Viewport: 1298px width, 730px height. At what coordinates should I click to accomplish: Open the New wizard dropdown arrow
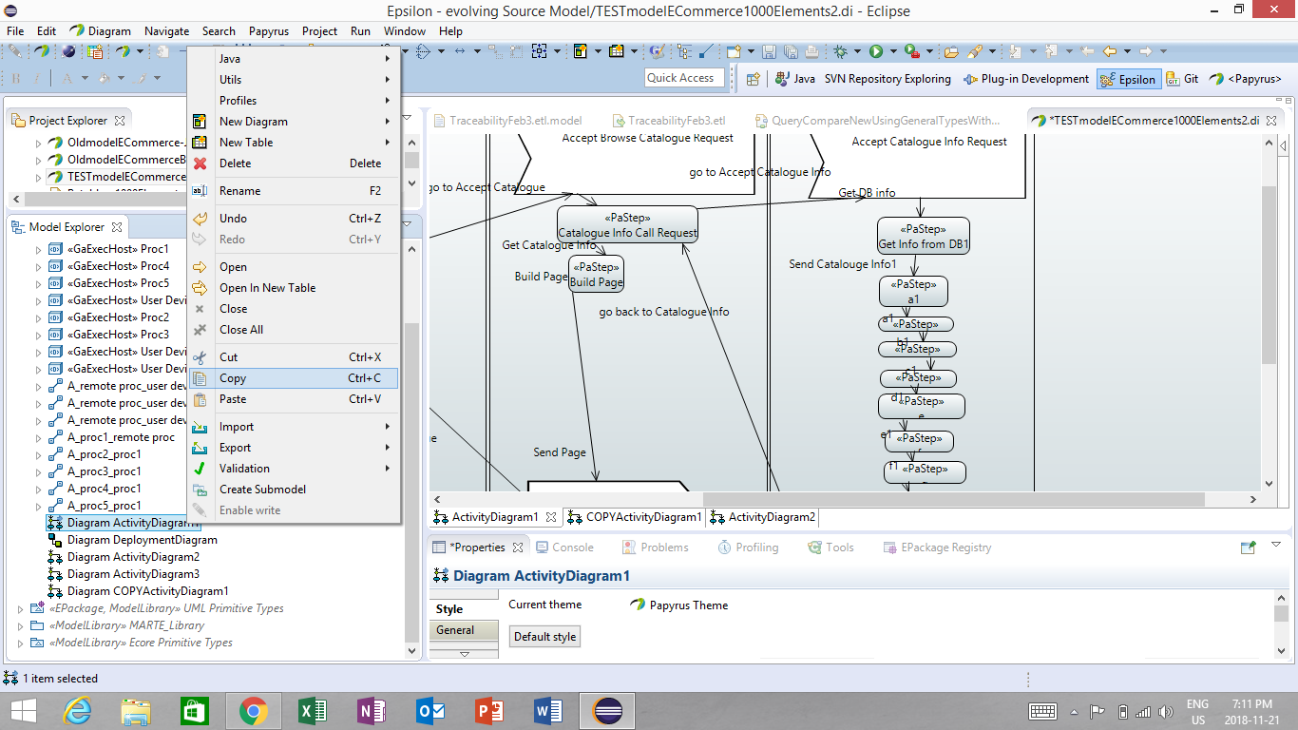(751, 51)
